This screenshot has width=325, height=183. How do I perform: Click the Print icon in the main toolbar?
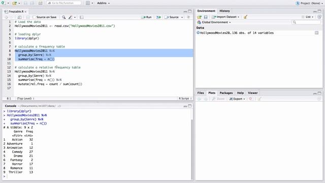click(x=41, y=3)
